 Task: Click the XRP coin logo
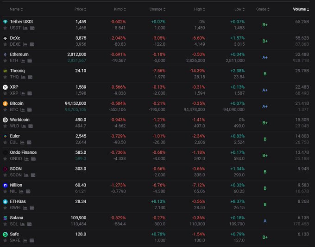coord(5,87)
